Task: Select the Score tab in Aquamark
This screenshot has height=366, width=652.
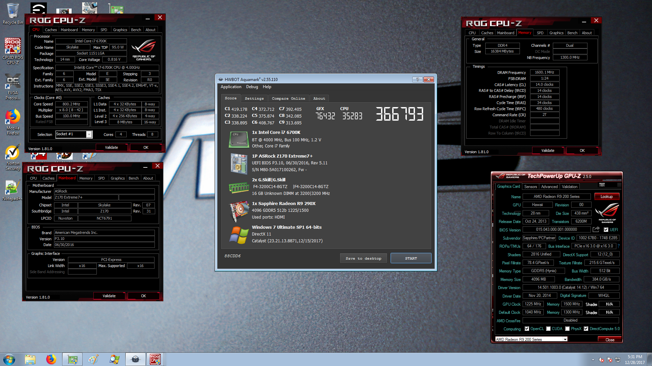Action: tap(231, 98)
